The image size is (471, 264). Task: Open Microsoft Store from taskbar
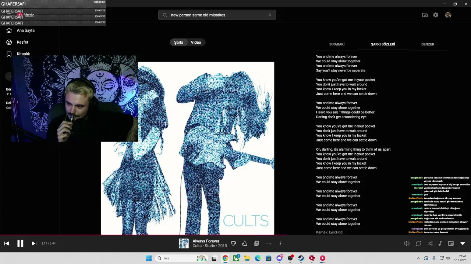269,258
